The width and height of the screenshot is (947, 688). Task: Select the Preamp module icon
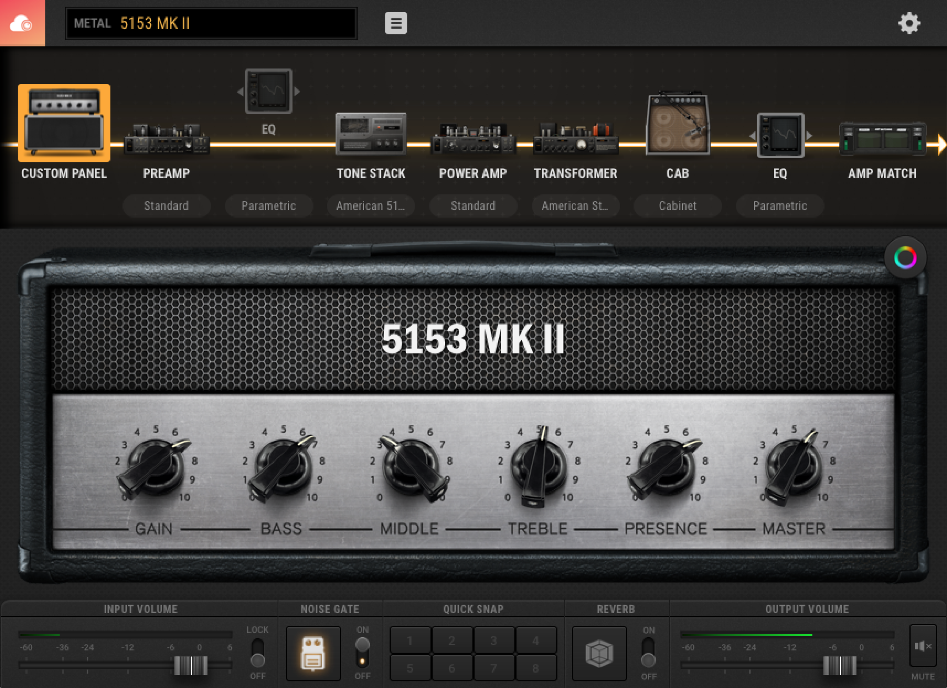coord(166,139)
